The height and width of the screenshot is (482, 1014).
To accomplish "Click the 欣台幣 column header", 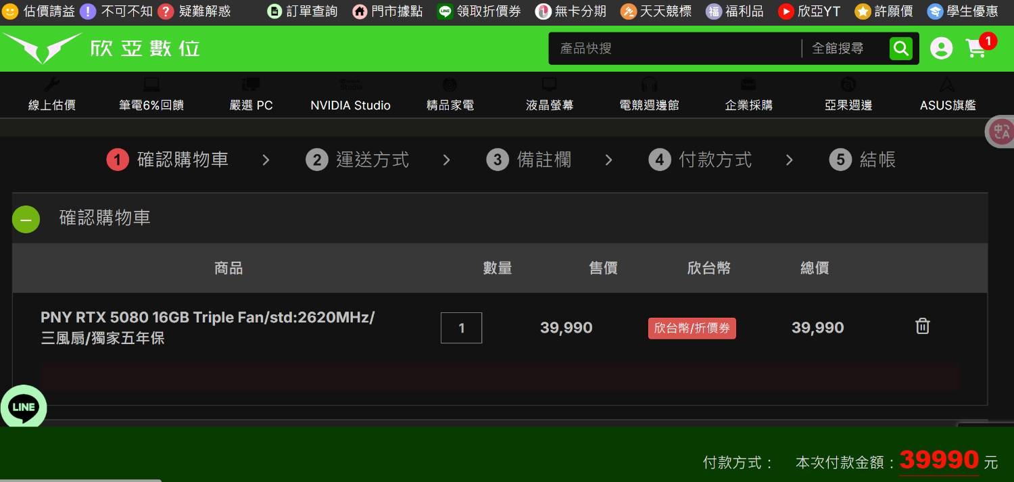I will tap(709, 268).
